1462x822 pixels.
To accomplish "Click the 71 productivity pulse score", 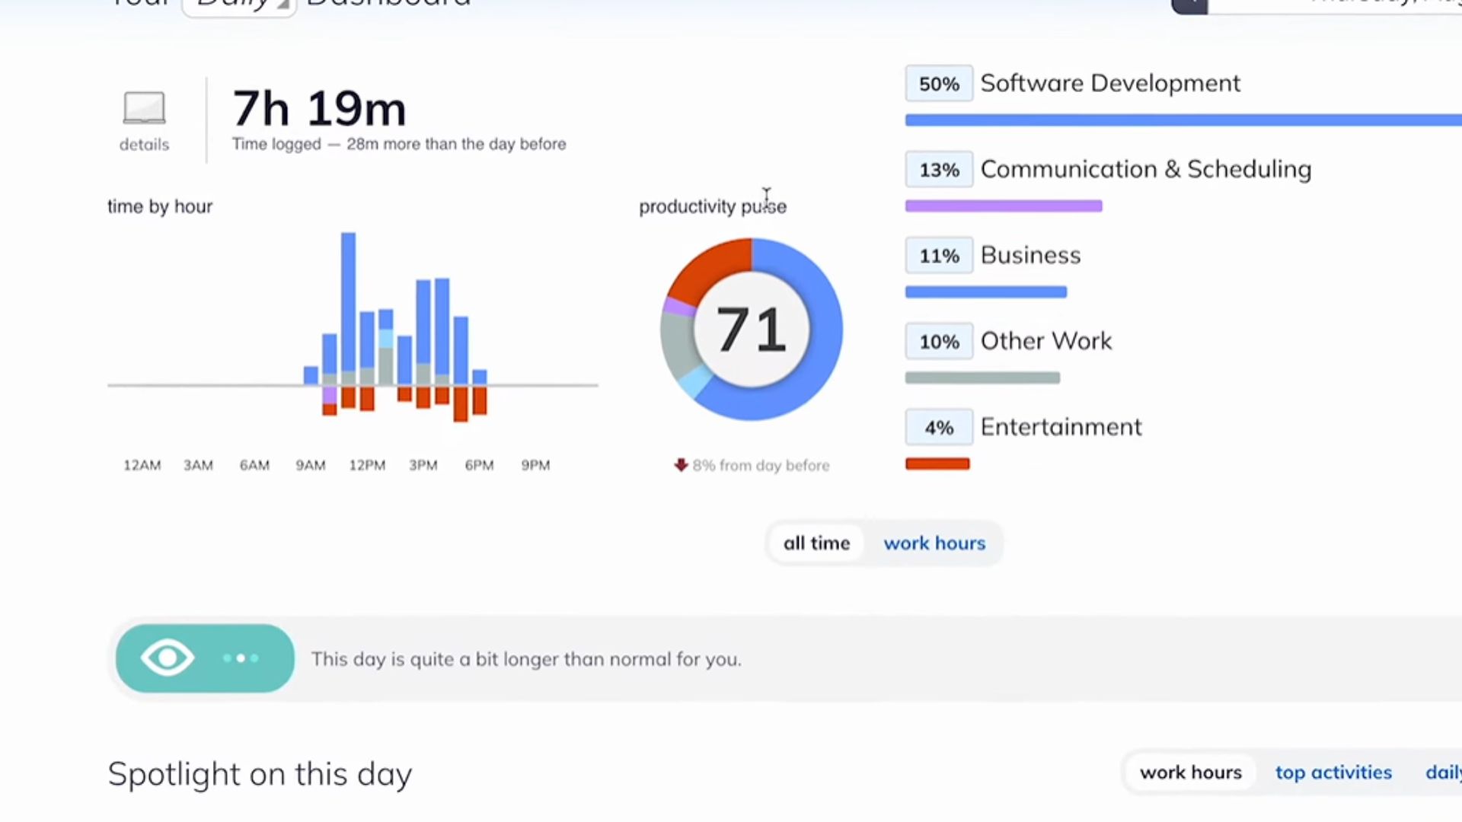I will 751,330.
